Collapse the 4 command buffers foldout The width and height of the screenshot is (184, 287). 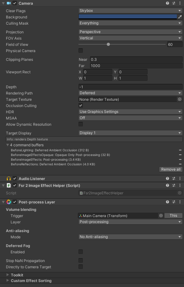[x=7, y=145]
